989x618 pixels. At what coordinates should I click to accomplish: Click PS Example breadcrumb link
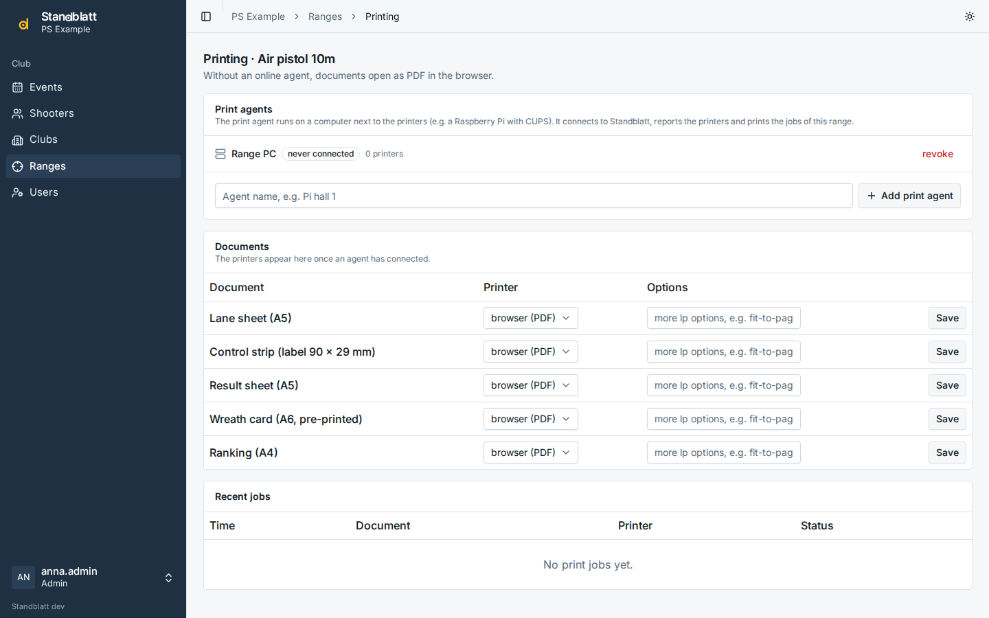(x=258, y=16)
